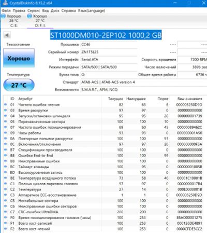The width and height of the screenshot is (207, 233).
Task: Click status dot of attribute C1 row
Action: point(5,184)
